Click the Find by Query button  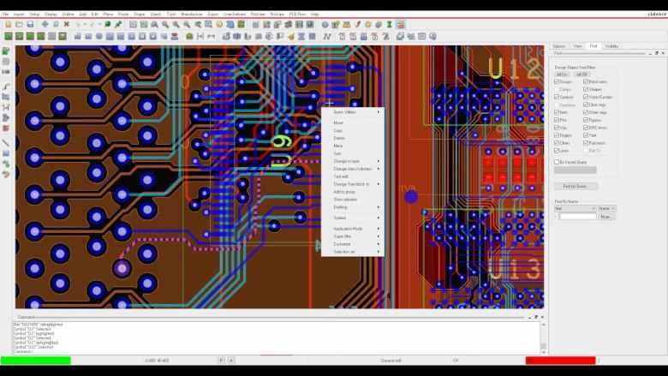click(x=576, y=186)
